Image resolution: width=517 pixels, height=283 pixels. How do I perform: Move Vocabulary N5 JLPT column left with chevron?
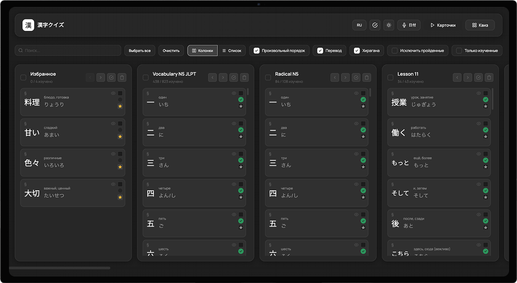pos(212,77)
